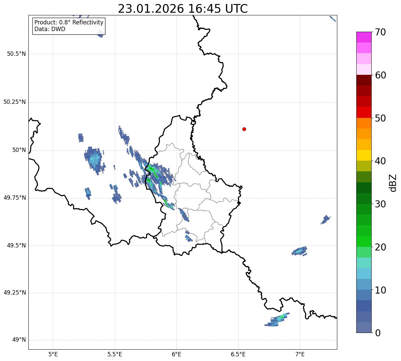Screen dimensions: 401x361
Task: Click the colorbar '30' tick label
Action: coord(380,204)
